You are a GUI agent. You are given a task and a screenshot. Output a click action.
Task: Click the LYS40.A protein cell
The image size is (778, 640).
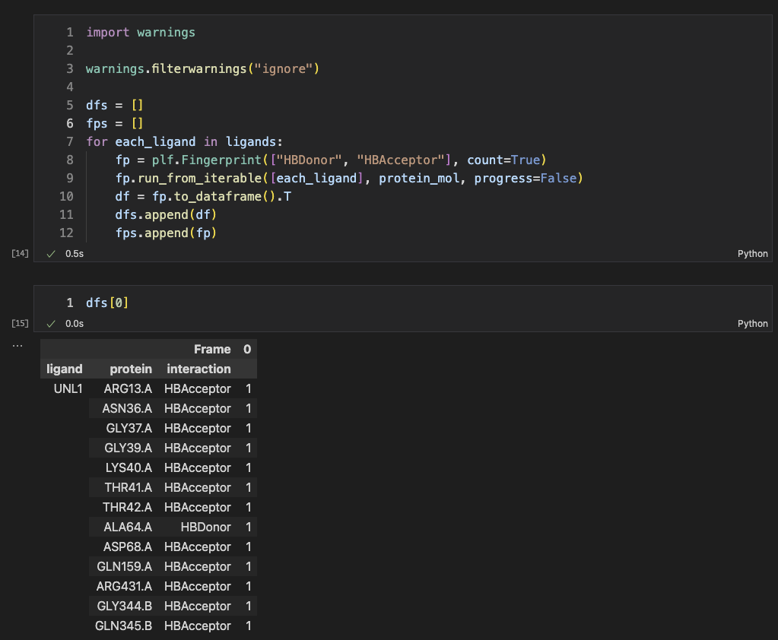tap(129, 468)
